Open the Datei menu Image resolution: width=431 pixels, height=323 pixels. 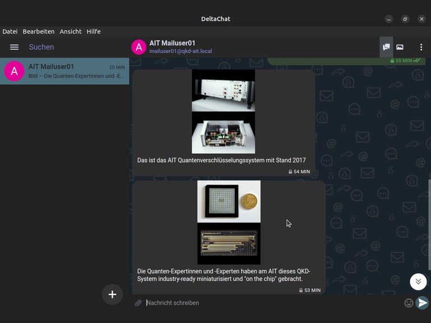tap(10, 31)
